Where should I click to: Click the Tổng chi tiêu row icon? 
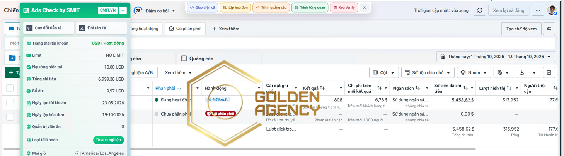point(29,79)
